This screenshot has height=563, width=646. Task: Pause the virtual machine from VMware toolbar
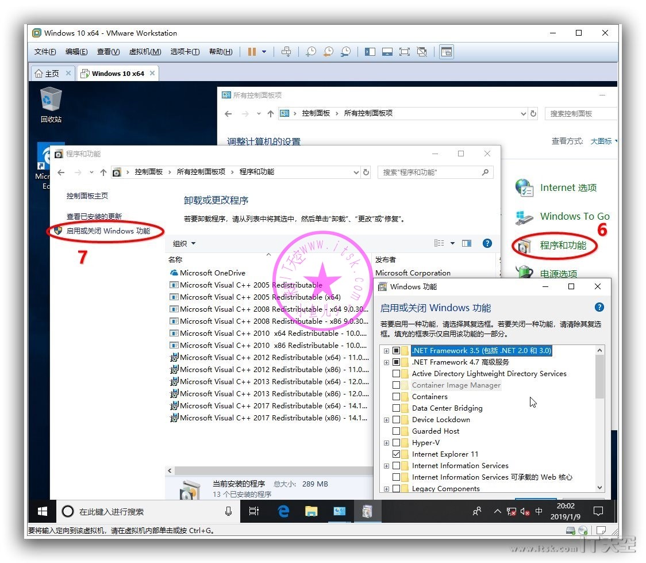[252, 52]
